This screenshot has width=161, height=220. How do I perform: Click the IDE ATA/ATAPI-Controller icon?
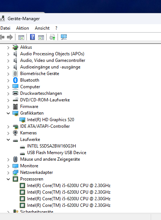click(15, 126)
